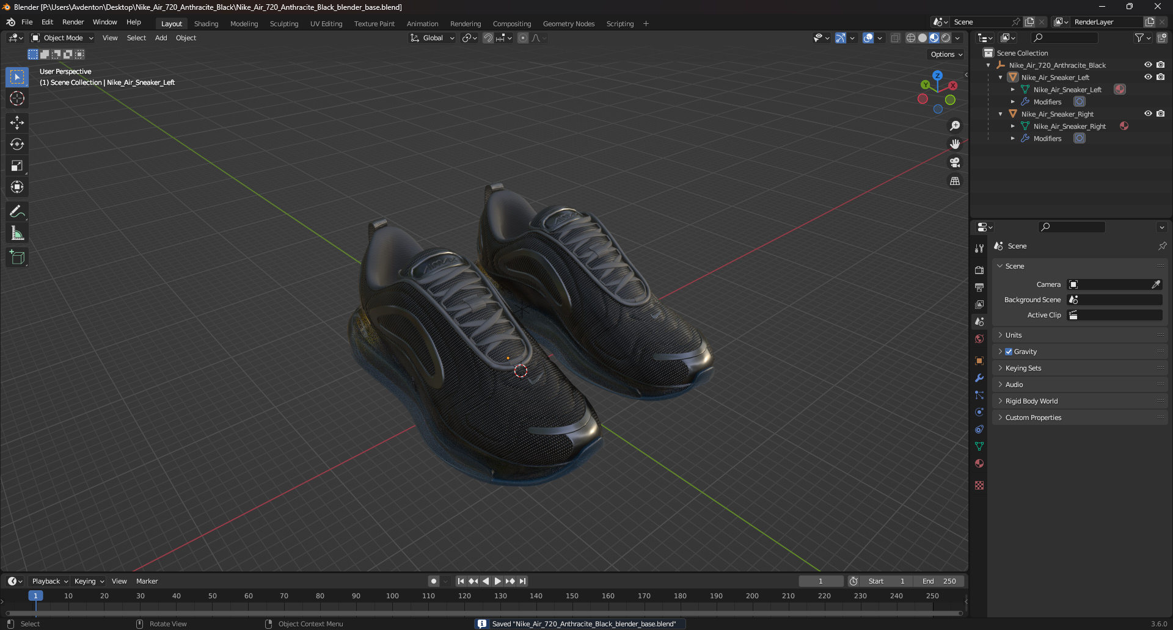Open the Object properties tab

coord(979,361)
